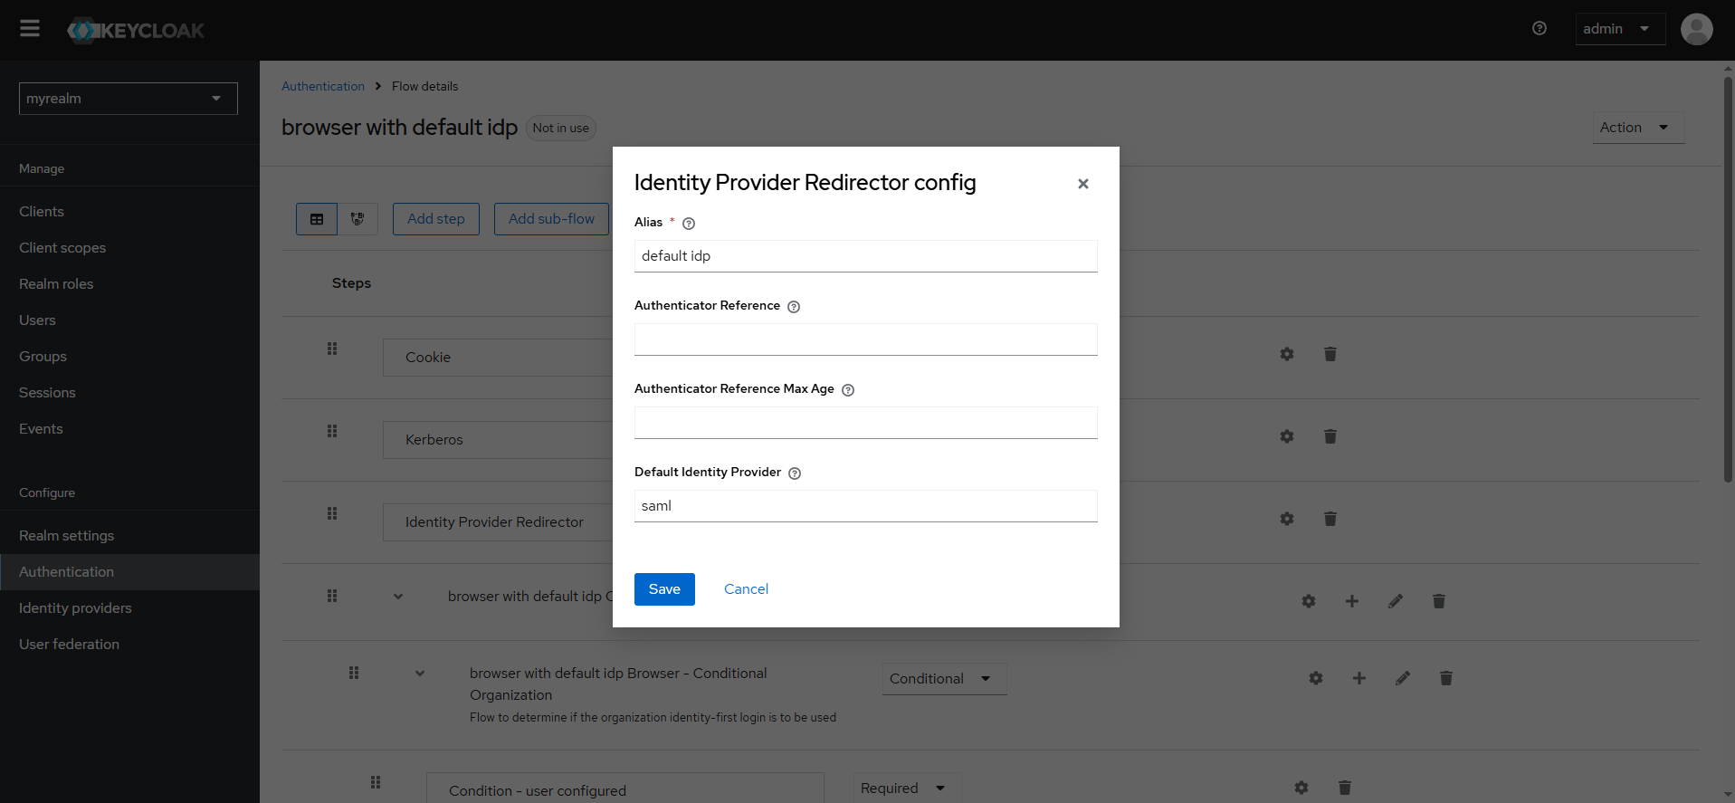Delete the Condition - user configured step

tap(1345, 788)
